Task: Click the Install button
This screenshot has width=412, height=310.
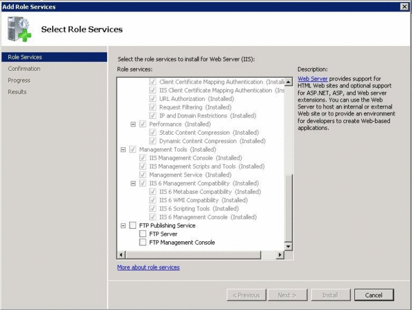Action: click(330, 295)
